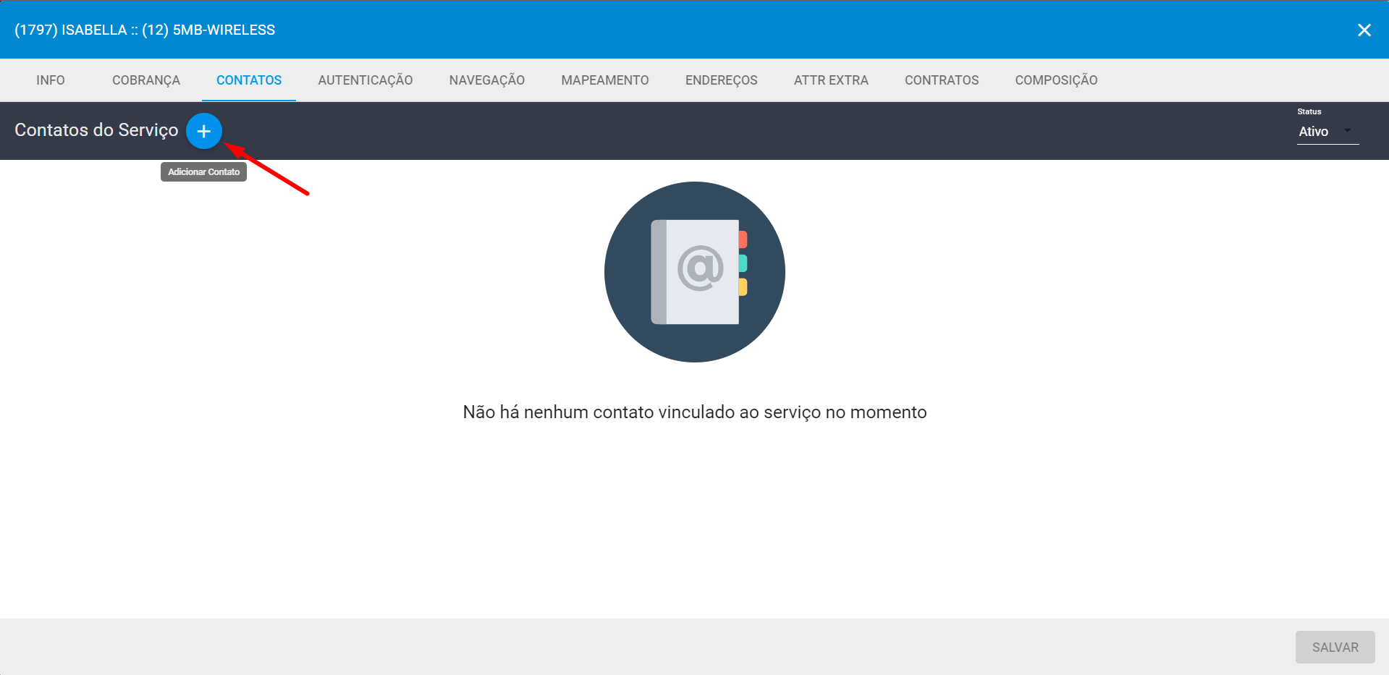Click the SALVAR button

[1335, 648]
